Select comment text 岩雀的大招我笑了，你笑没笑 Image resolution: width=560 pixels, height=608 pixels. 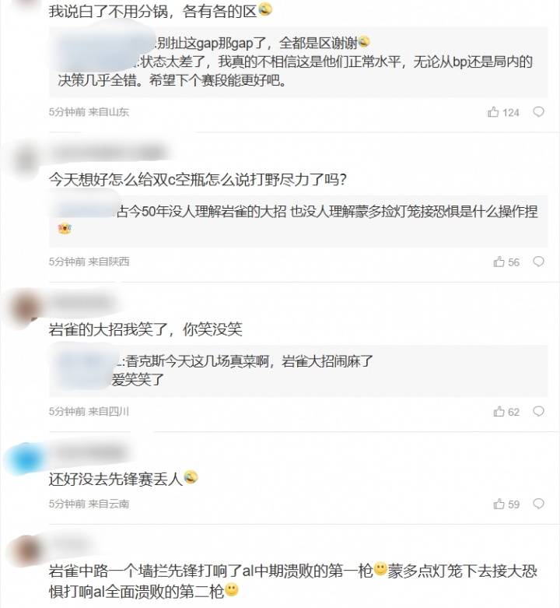[x=145, y=329]
